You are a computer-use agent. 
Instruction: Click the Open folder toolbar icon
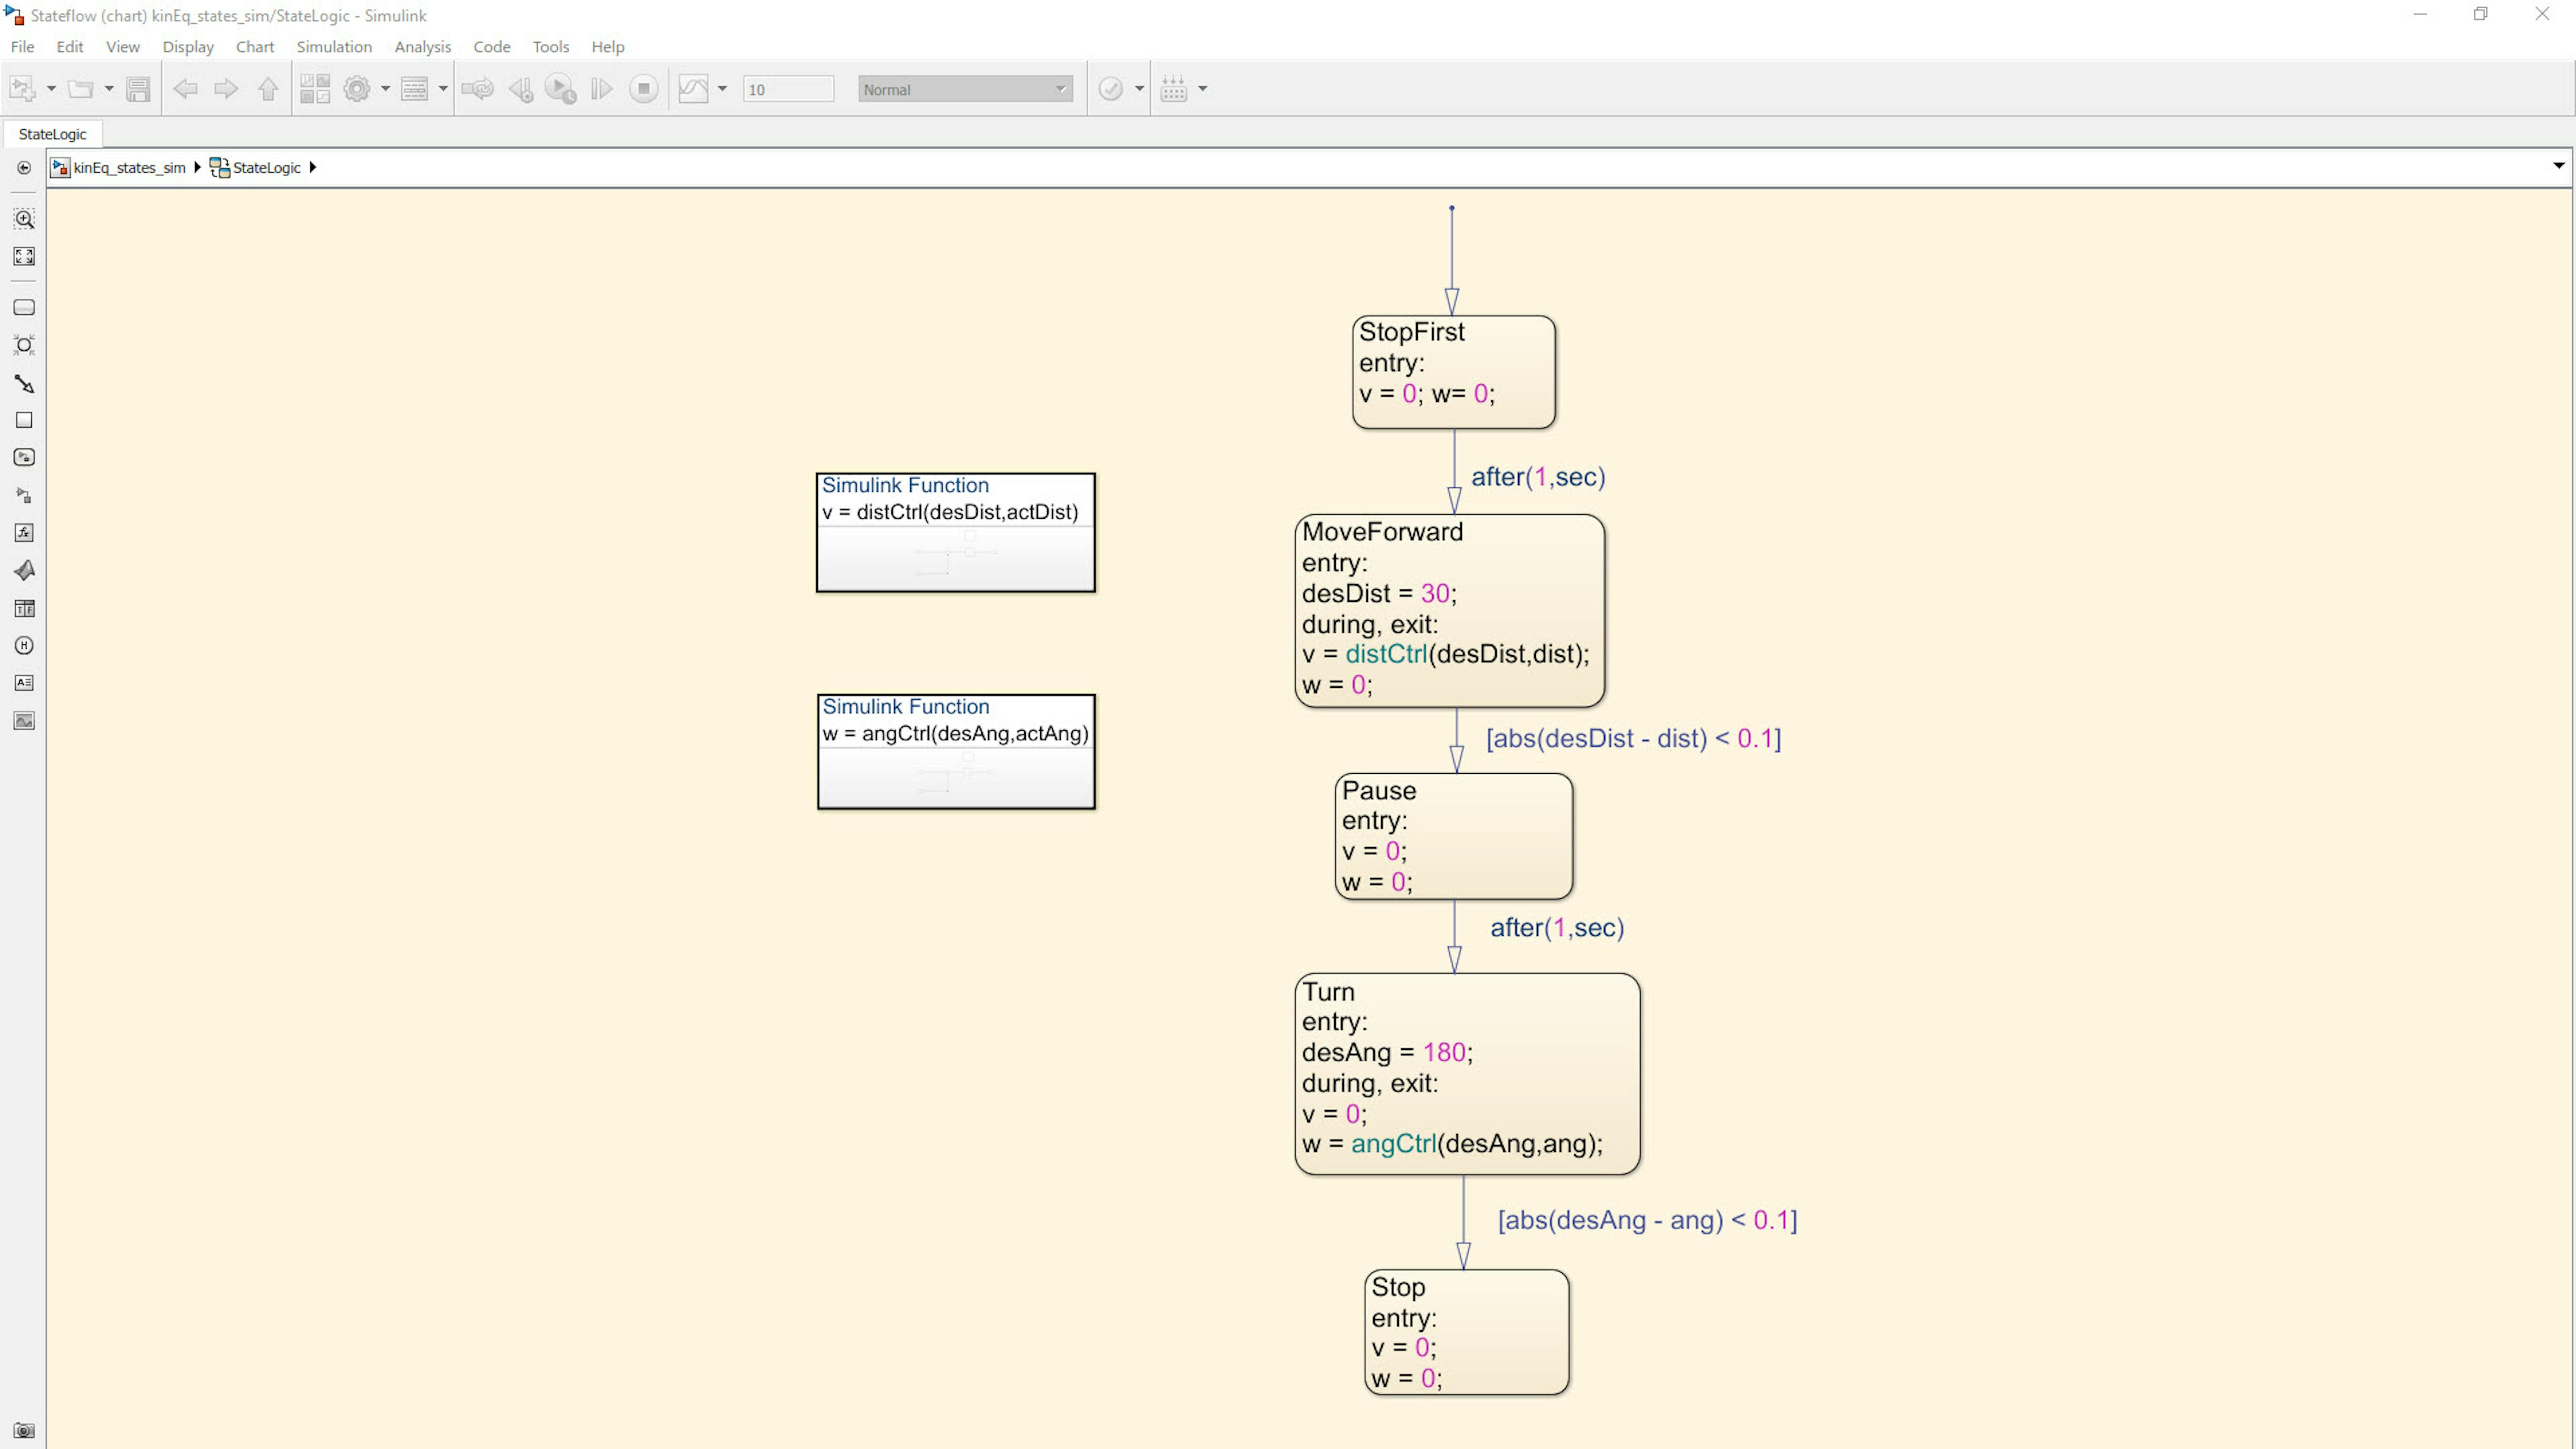80,89
